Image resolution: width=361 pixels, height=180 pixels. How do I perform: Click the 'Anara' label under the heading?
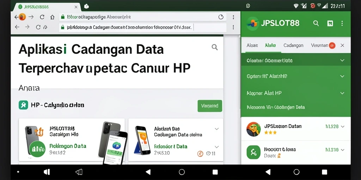[x=29, y=88]
